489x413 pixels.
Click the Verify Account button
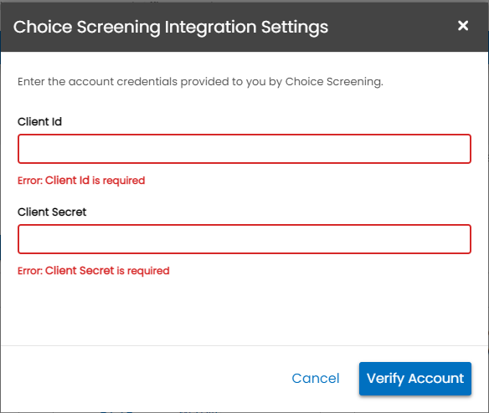point(415,379)
